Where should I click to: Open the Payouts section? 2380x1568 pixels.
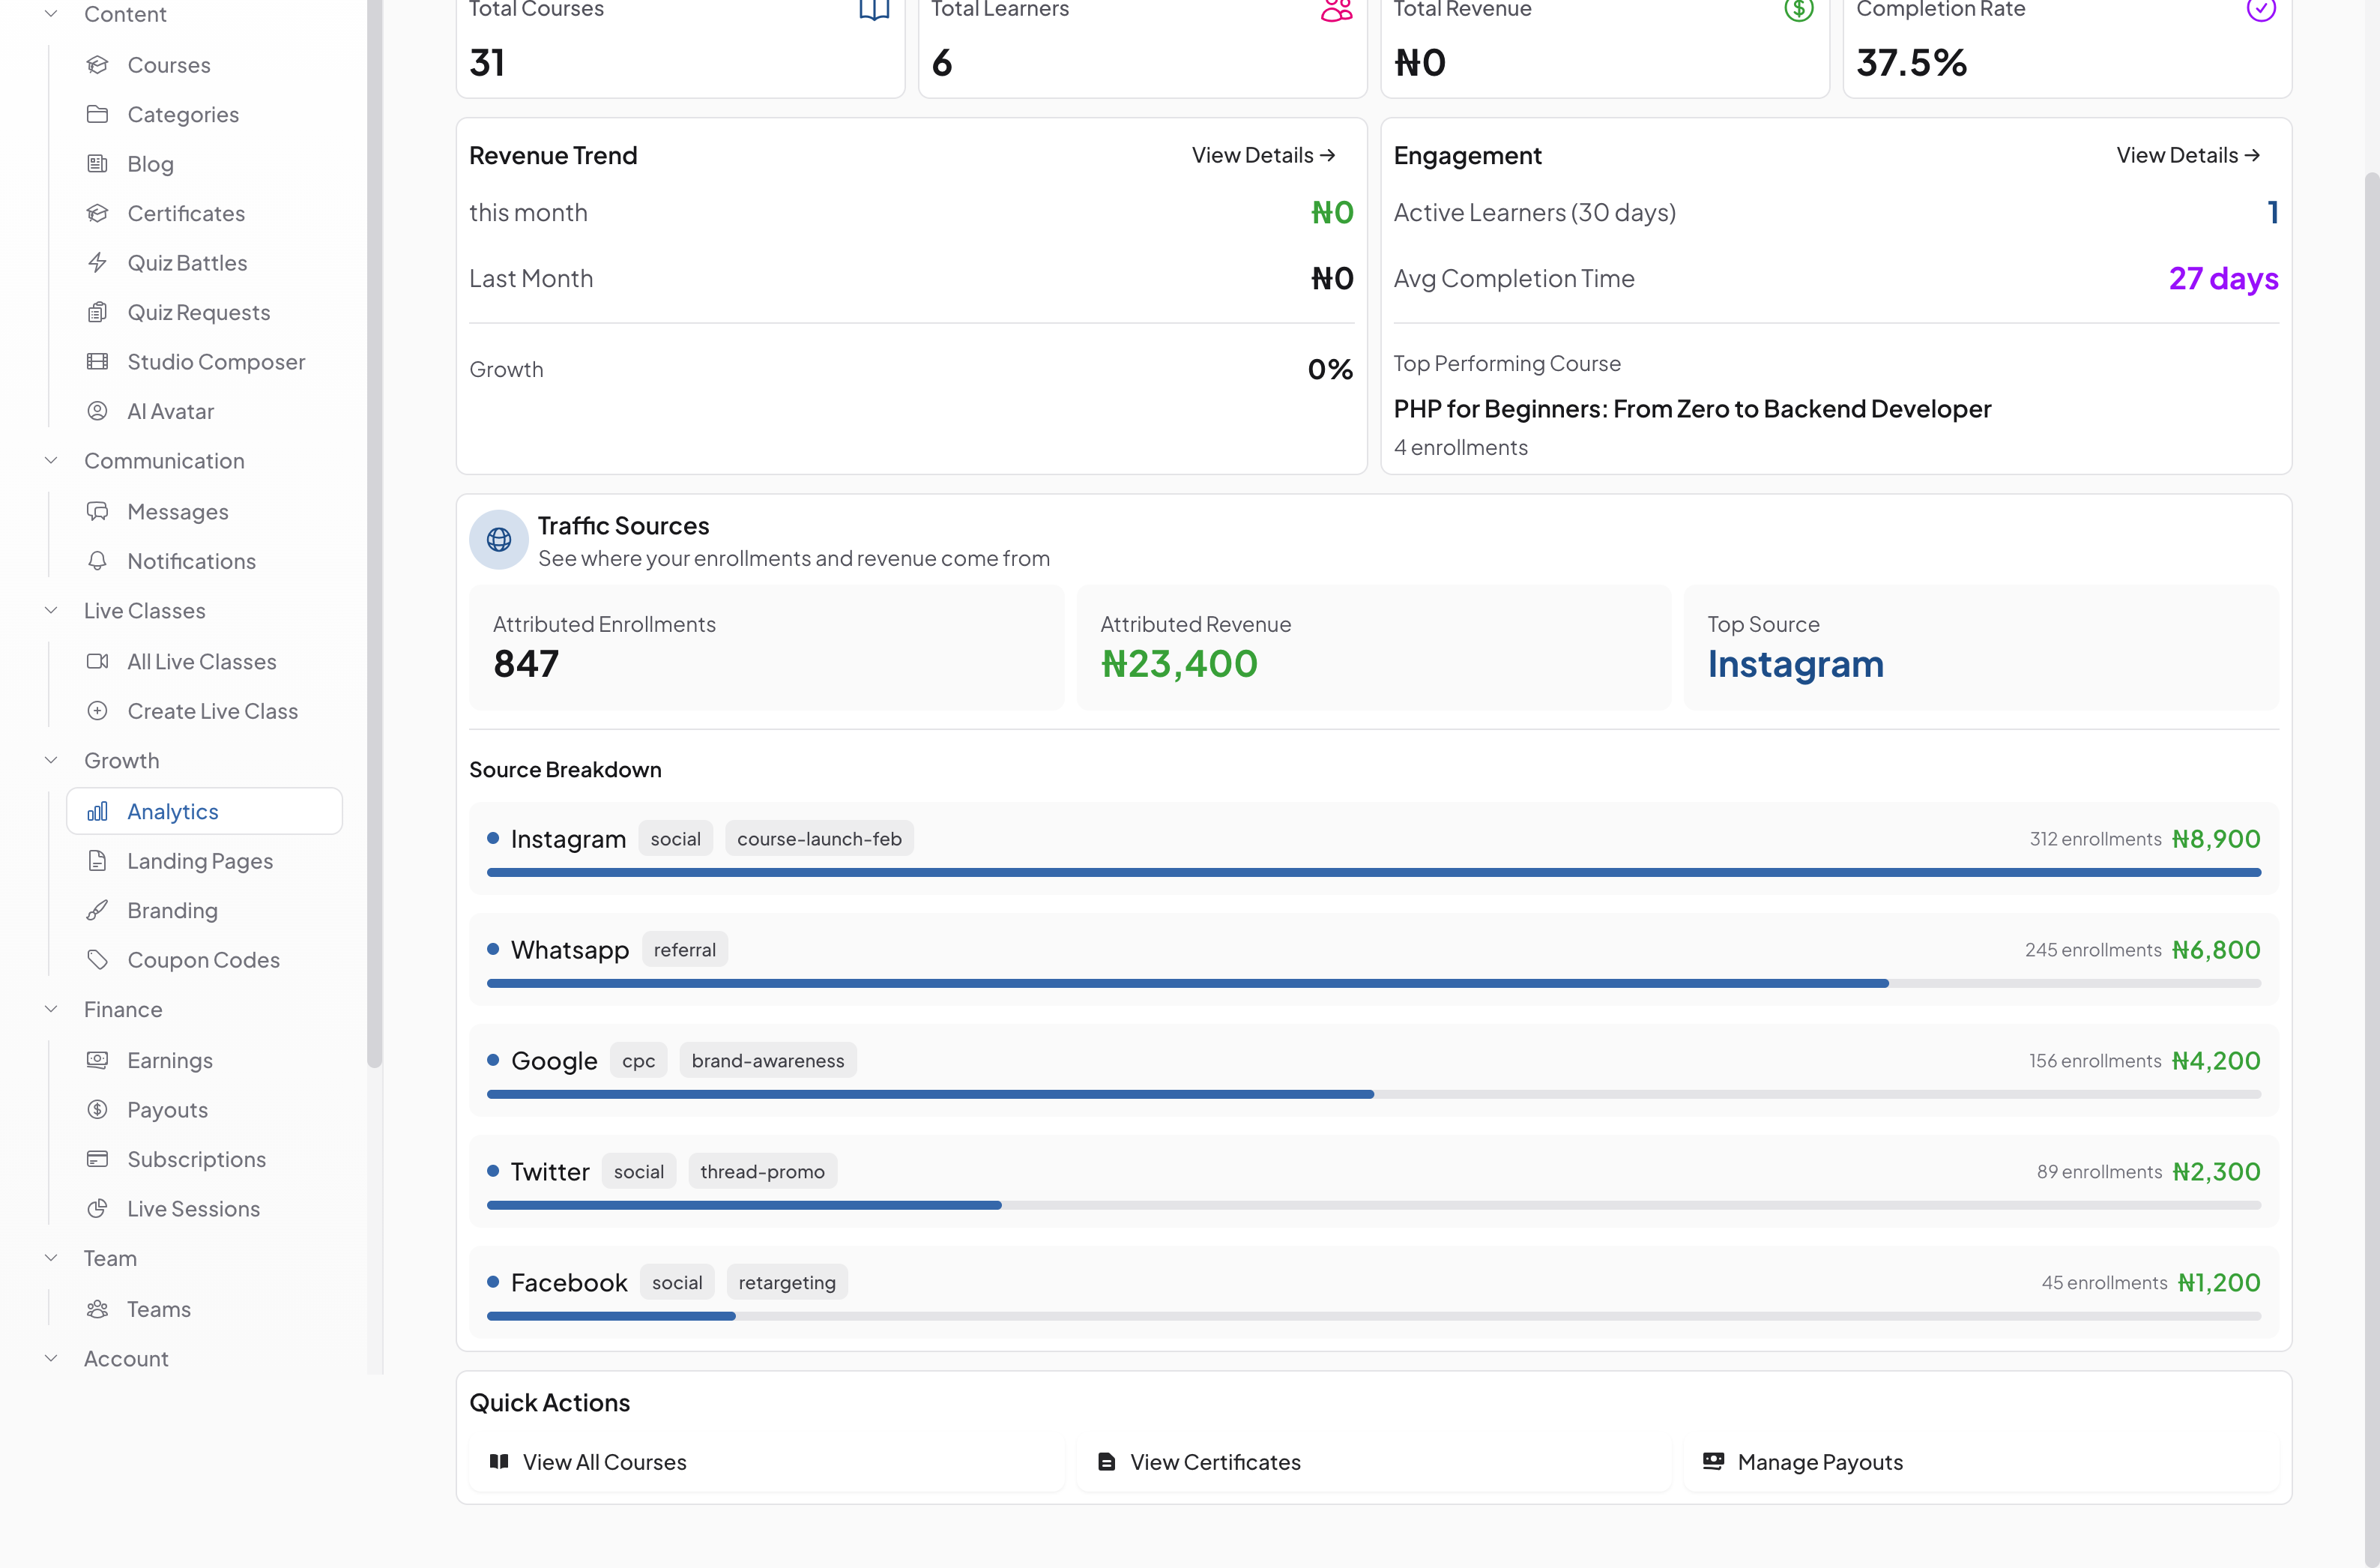(167, 1109)
